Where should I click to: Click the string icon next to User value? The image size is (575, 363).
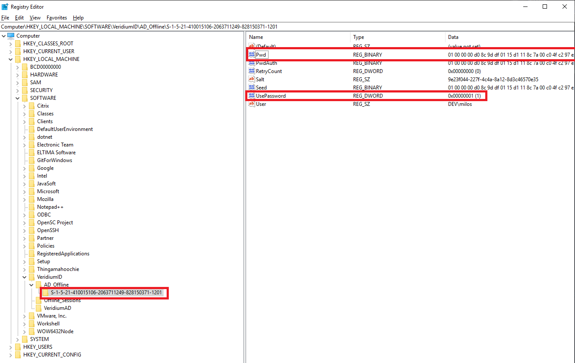tap(252, 104)
